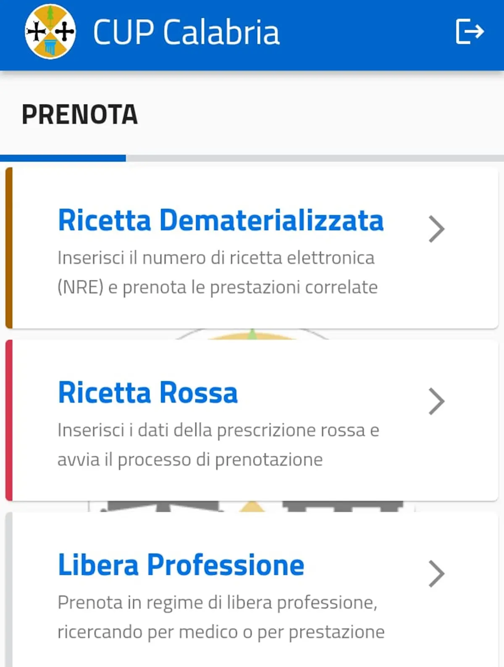Expand the Libera Professione chevron arrow
Screen dimensions: 504x667
pyautogui.click(x=436, y=574)
